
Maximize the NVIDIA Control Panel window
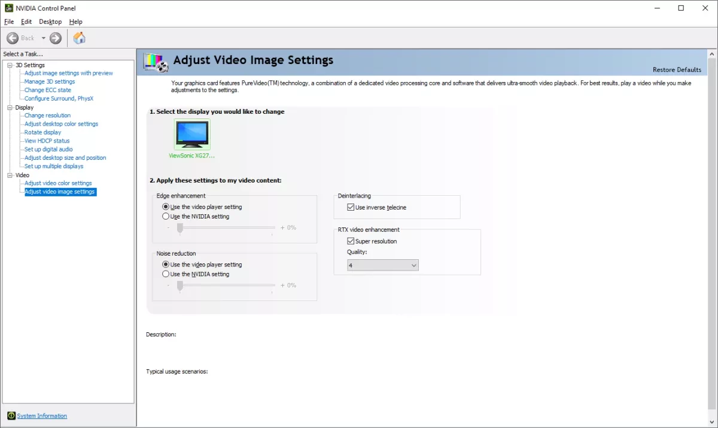click(x=681, y=8)
